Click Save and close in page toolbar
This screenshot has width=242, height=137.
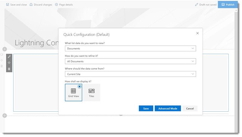[x=16, y=5]
